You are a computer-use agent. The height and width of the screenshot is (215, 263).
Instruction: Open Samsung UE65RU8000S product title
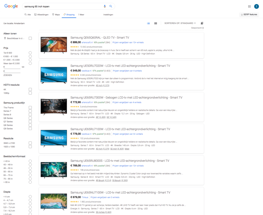coord(120,161)
